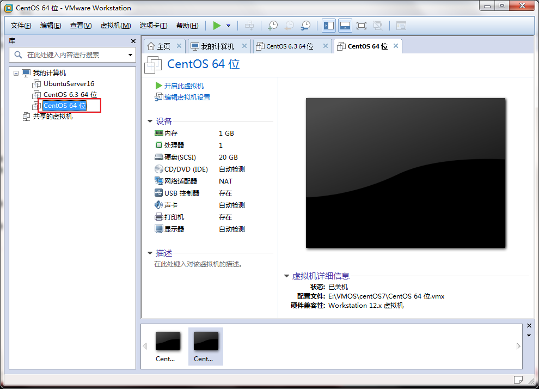This screenshot has height=389, width=539.
Task: Select the first Cent... thumbnail
Action: [x=167, y=347]
